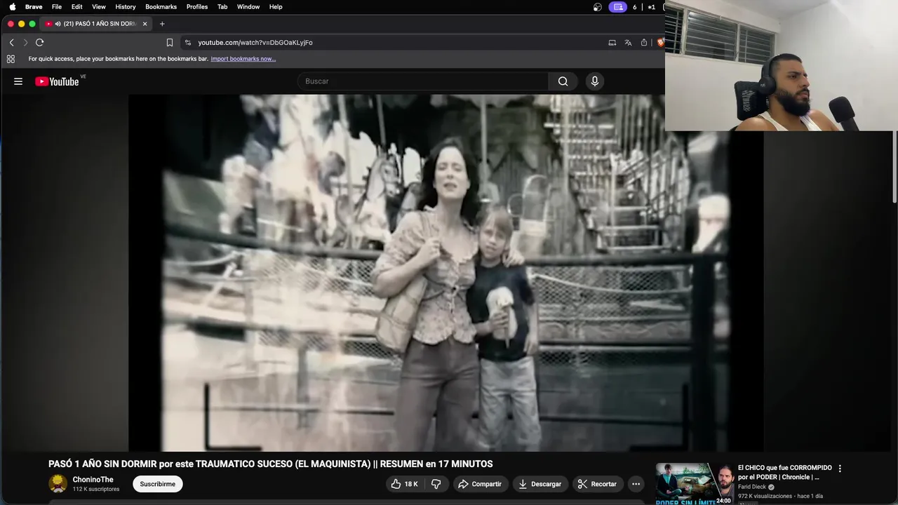This screenshot has height=505, width=898.
Task: Open Brave Shields lion icon
Action: tap(660, 42)
